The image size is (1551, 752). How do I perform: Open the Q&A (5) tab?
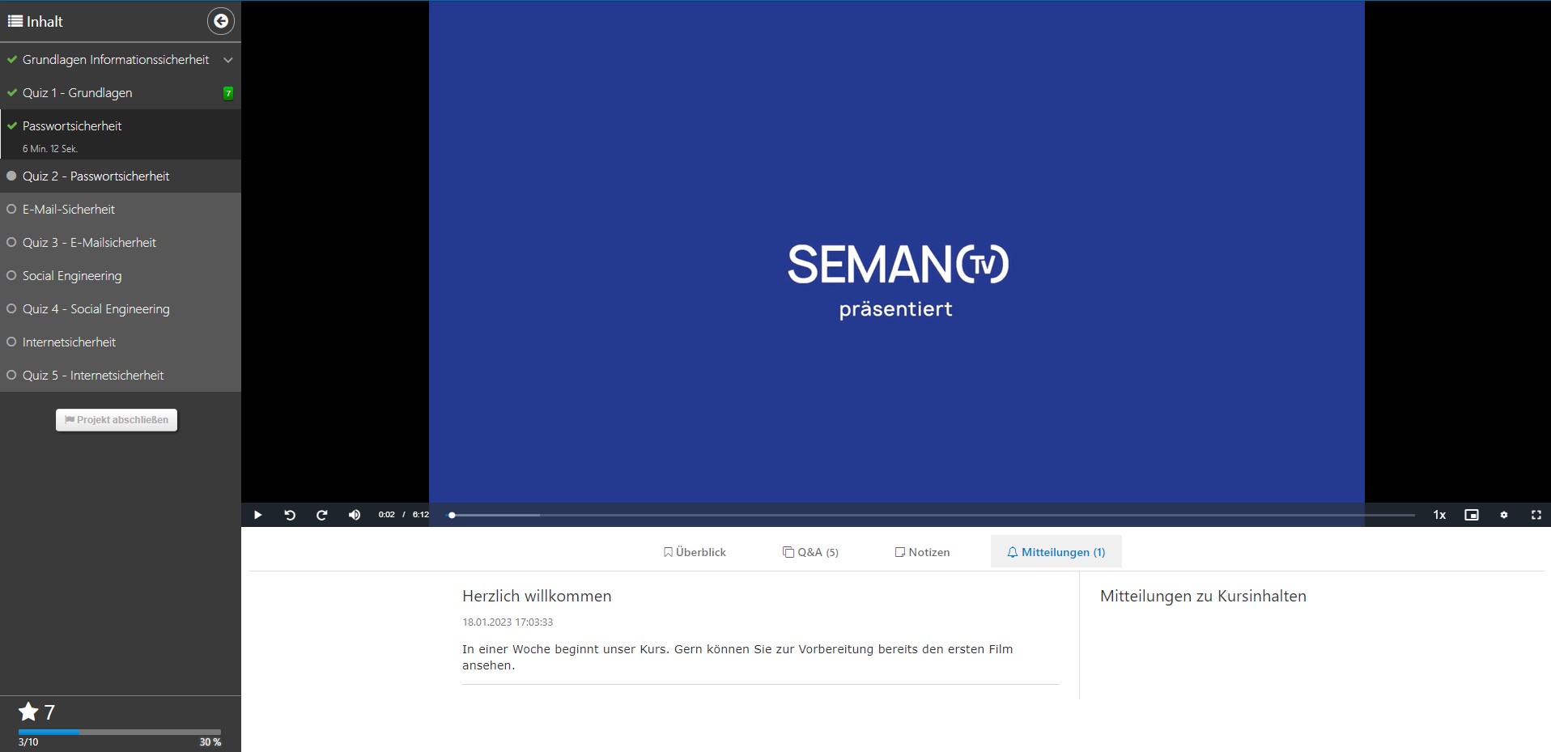(810, 552)
